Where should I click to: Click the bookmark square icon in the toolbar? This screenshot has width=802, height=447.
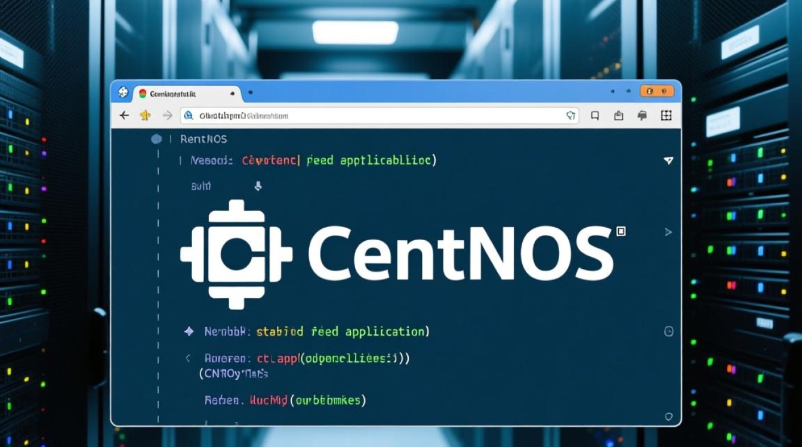point(595,116)
